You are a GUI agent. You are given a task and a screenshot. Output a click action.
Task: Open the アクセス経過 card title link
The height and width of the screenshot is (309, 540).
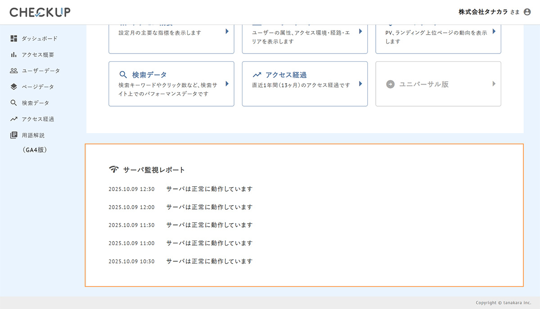coord(286,75)
